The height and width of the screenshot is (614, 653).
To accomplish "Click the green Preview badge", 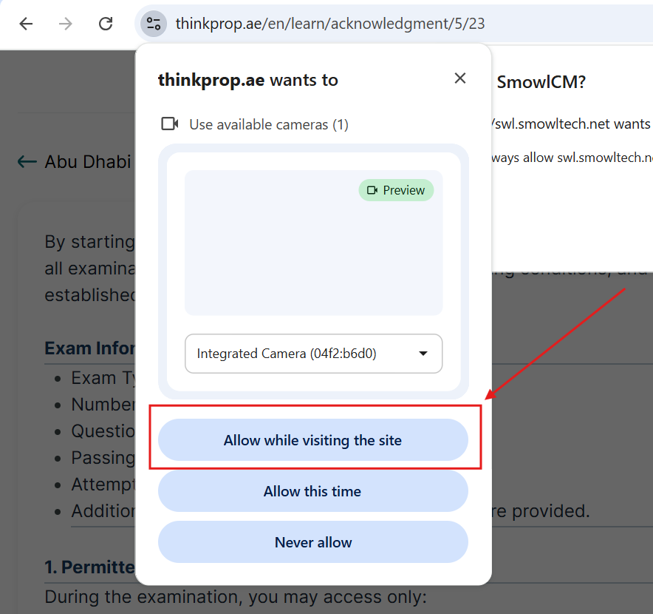I will 396,190.
